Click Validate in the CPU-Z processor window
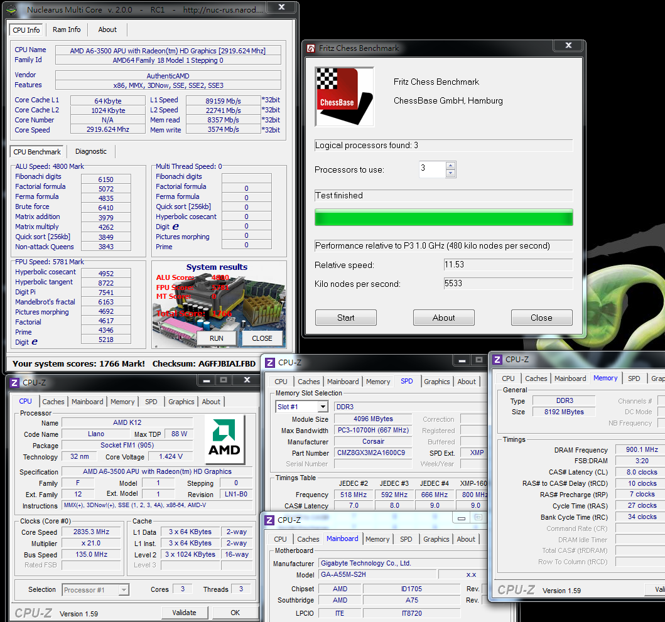 185,613
